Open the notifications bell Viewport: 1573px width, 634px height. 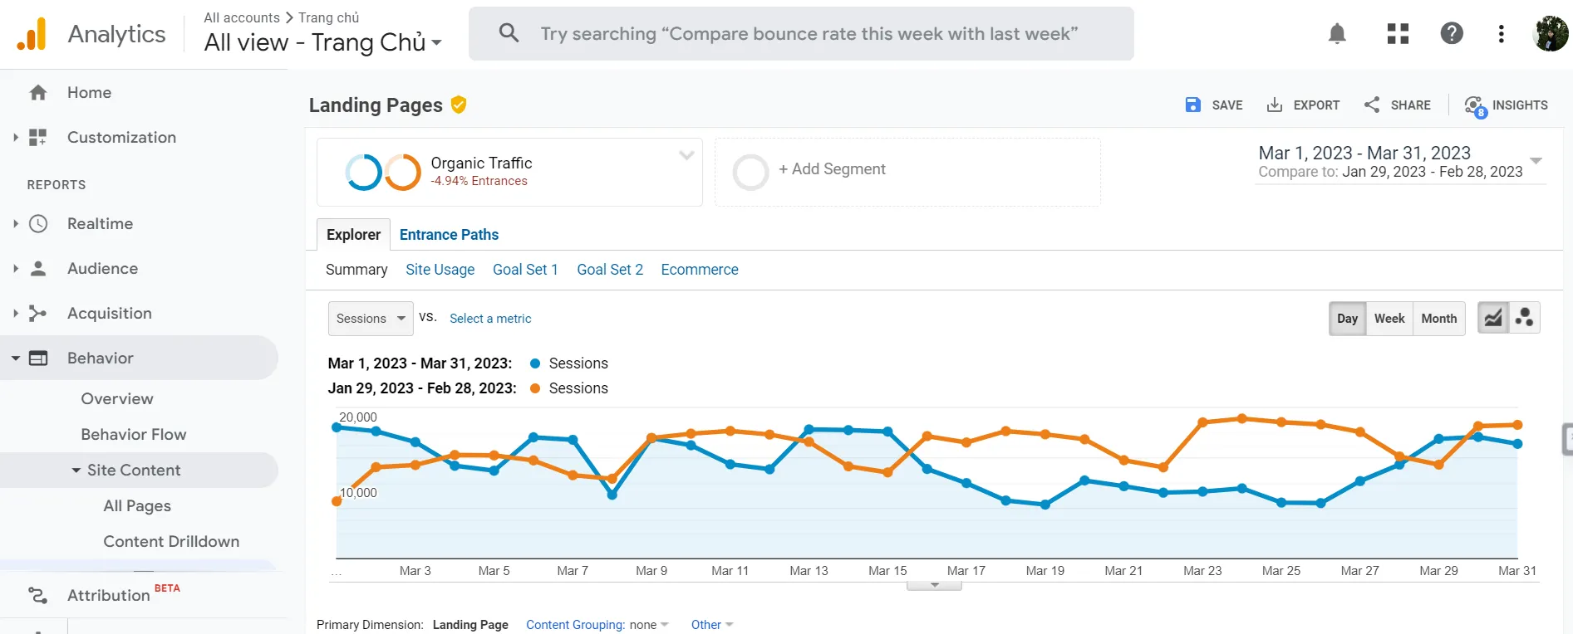pyautogui.click(x=1337, y=33)
